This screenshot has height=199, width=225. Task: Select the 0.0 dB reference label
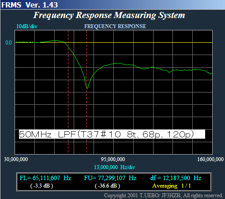[x=8, y=43]
